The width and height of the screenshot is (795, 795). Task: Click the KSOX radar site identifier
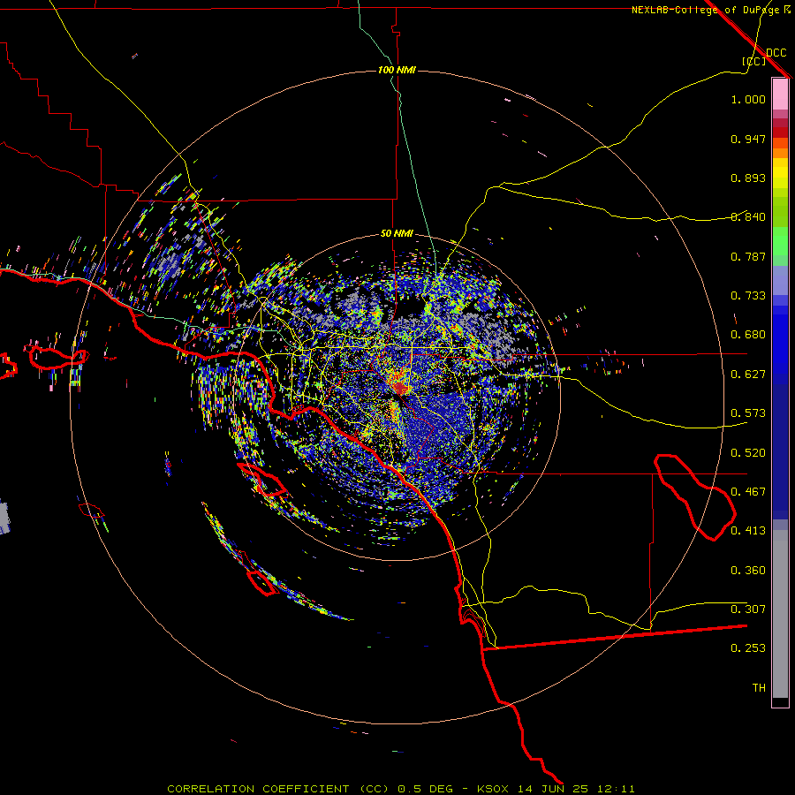[492, 789]
